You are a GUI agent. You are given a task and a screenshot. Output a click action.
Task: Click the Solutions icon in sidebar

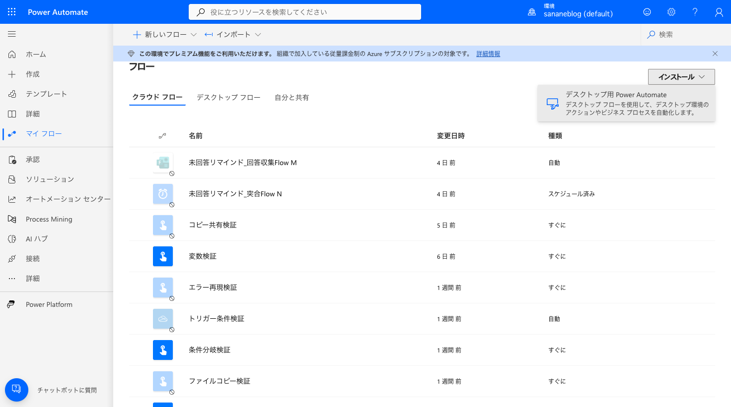point(12,179)
